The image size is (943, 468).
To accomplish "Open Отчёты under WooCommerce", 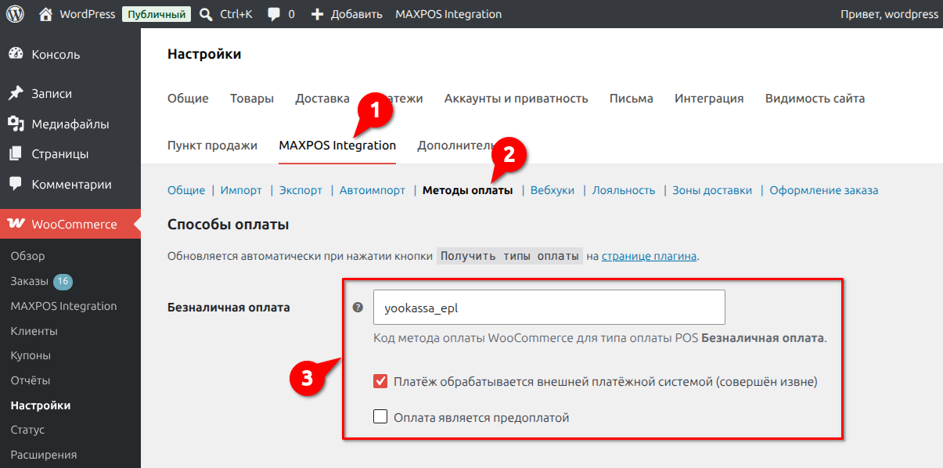I will tap(31, 380).
